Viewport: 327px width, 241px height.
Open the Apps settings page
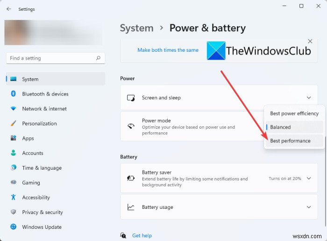pyautogui.click(x=56, y=138)
